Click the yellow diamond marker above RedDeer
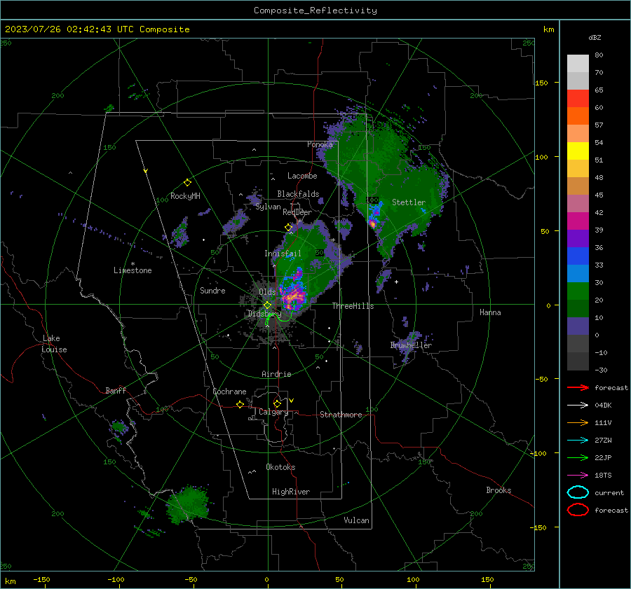This screenshot has width=631, height=589. pyautogui.click(x=288, y=228)
